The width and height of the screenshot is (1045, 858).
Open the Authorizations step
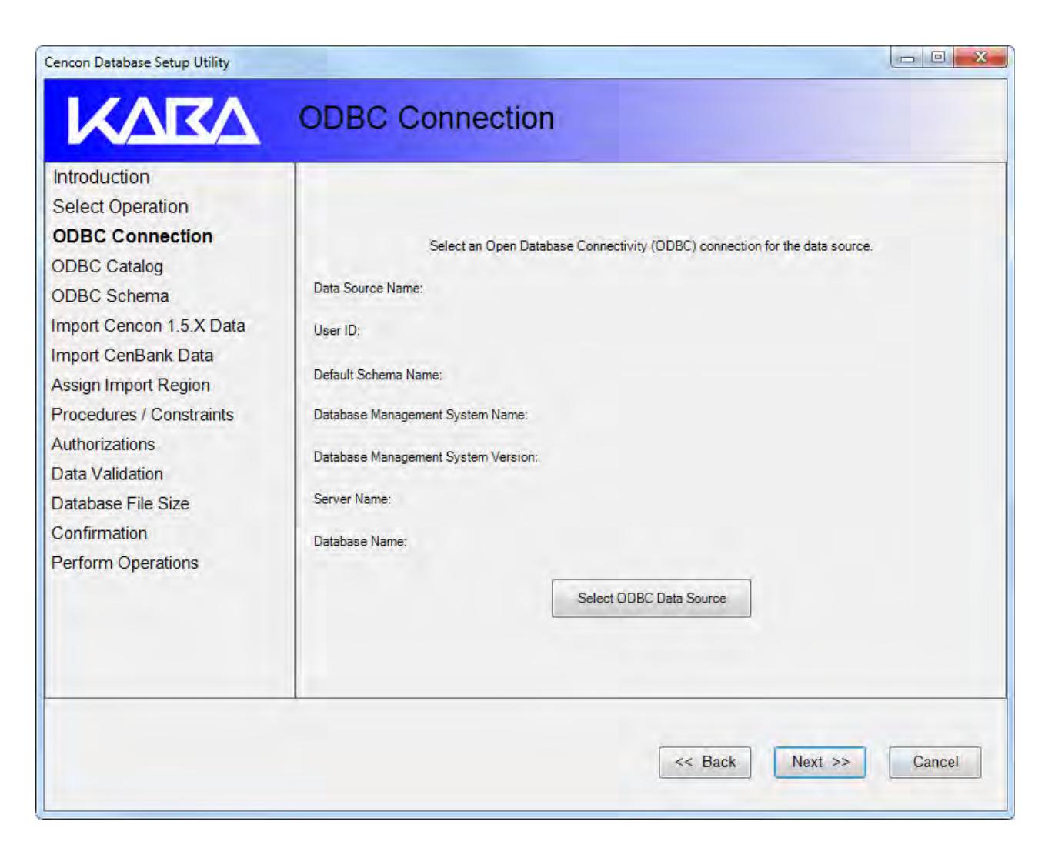(x=103, y=444)
